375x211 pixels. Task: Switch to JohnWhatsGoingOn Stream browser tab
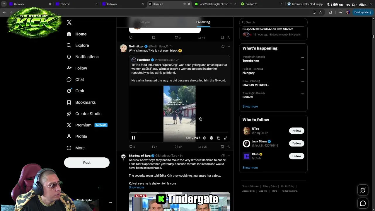click(215, 4)
